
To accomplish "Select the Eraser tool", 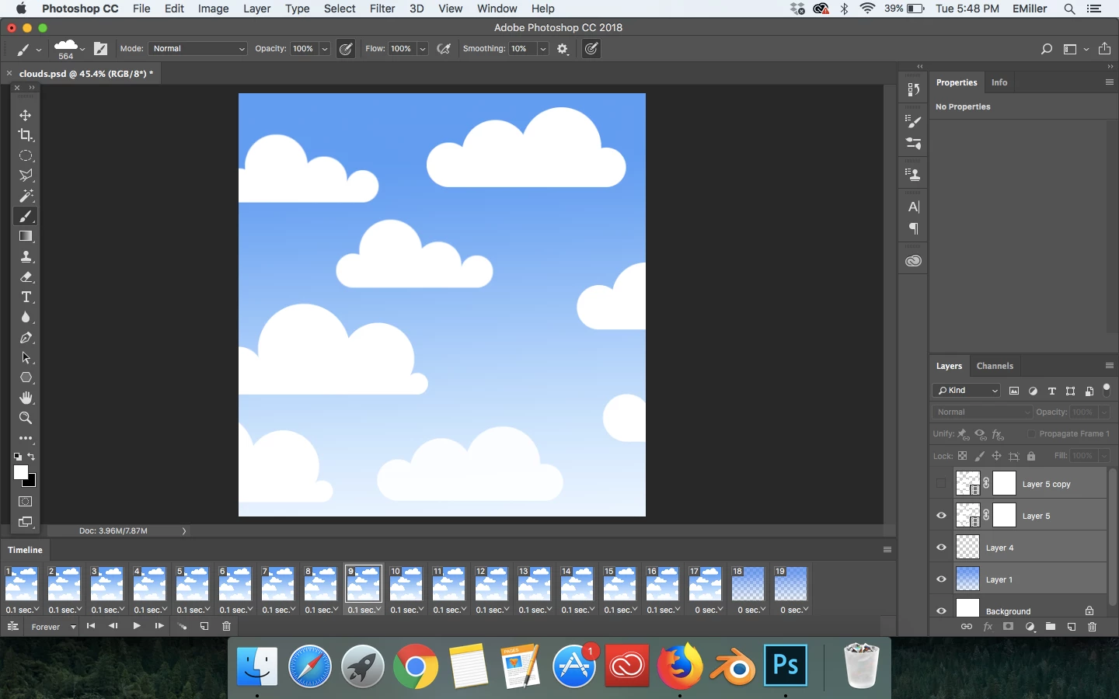I will 26,276.
